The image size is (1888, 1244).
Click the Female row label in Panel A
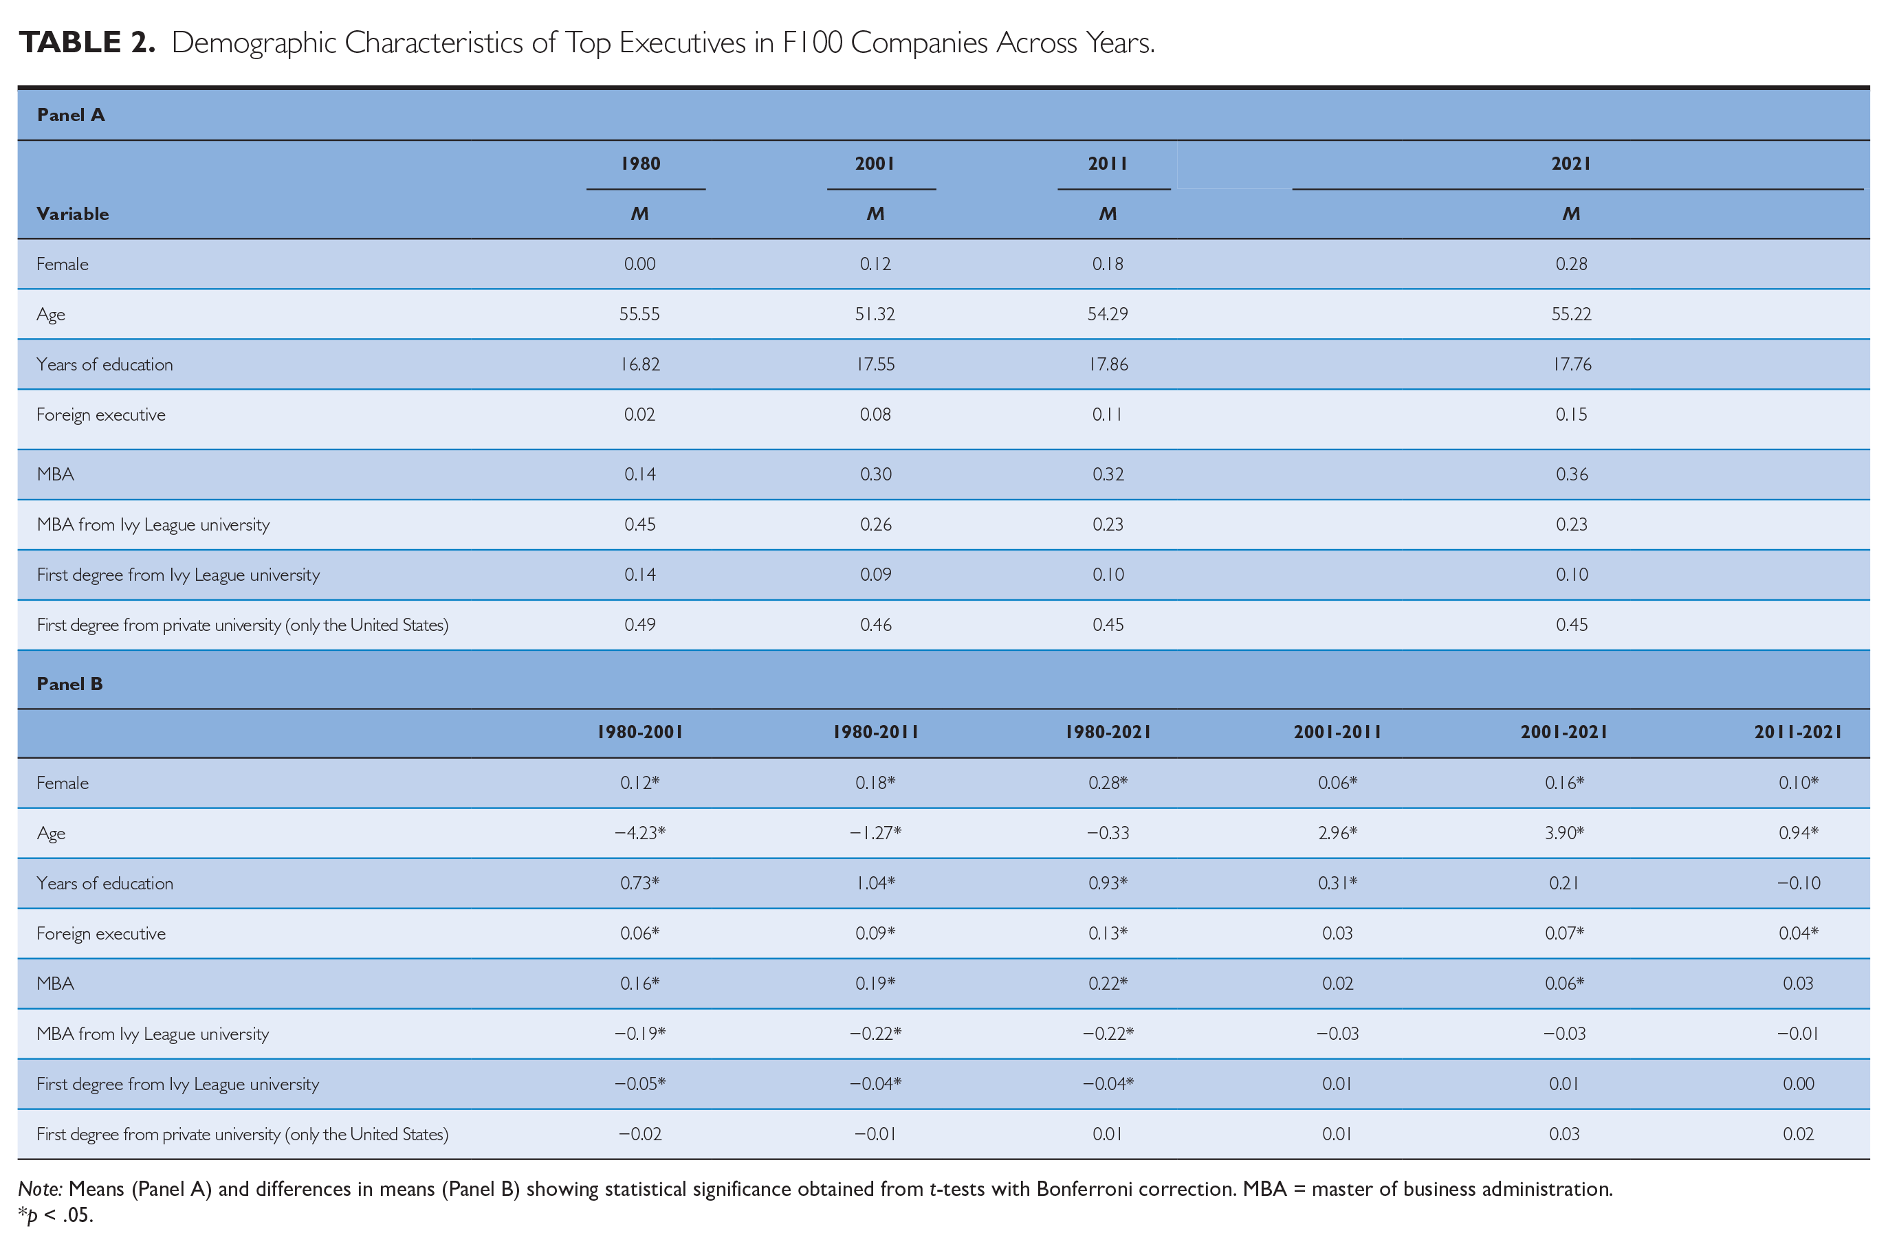62,264
